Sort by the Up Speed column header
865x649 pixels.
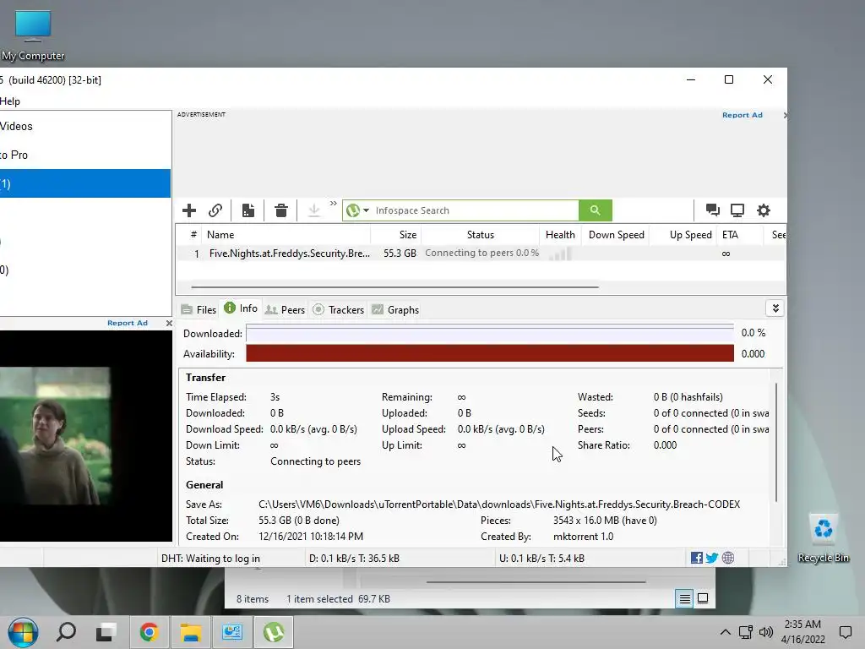(x=683, y=235)
